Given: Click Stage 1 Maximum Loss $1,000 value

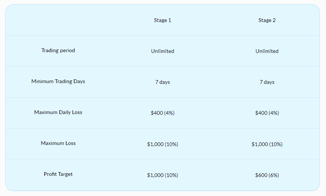Looking at the screenshot, I should click(x=163, y=144).
